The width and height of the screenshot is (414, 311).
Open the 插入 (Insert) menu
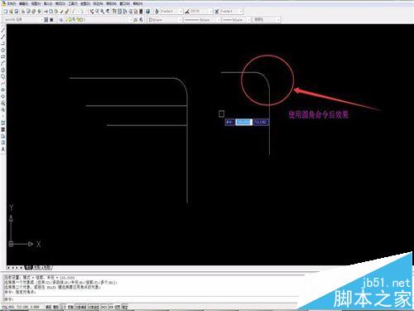pyautogui.click(x=48, y=4)
